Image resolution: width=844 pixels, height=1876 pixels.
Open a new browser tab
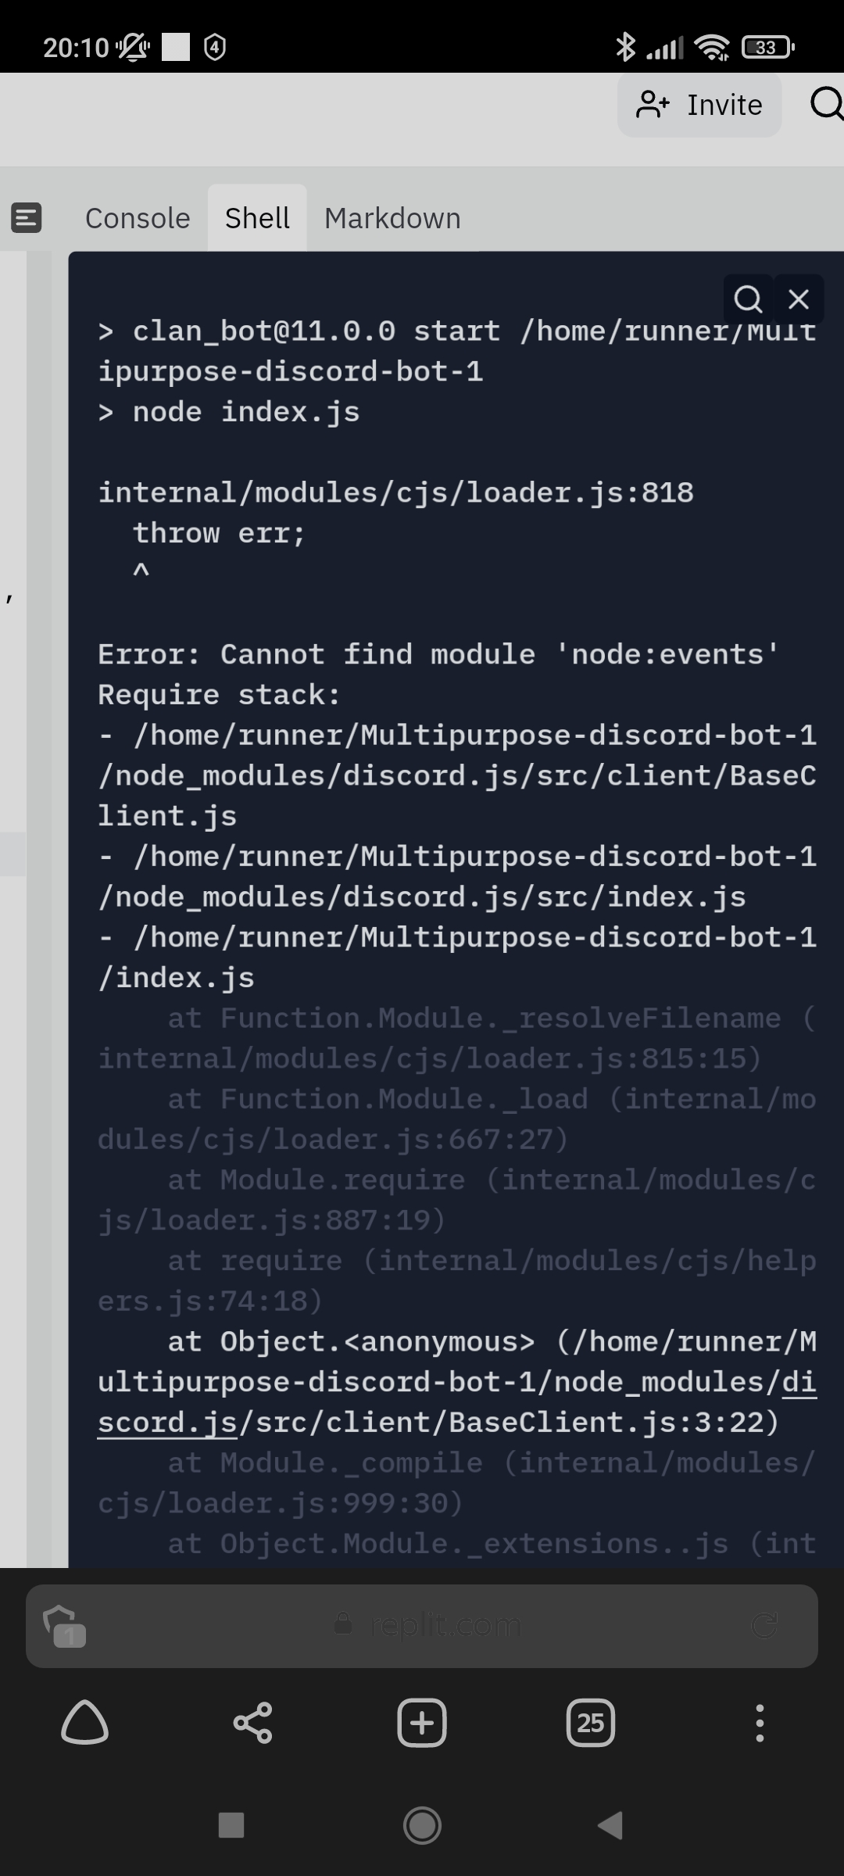pos(421,1721)
